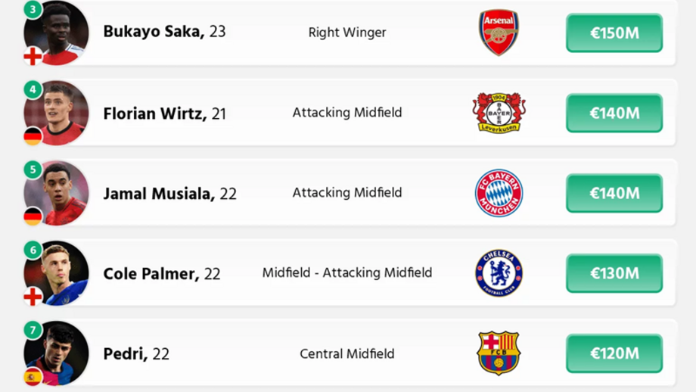Click the Bayer Leverkusen club logo
Screen dimensions: 696x392
tap(499, 113)
